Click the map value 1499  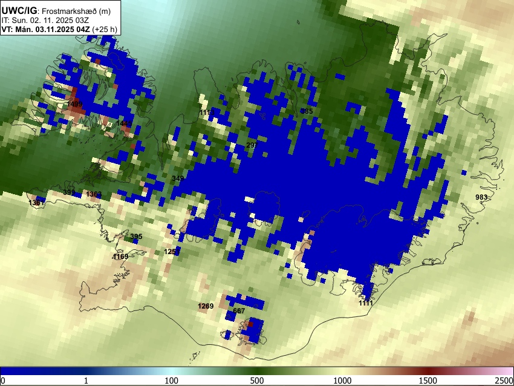[75, 104]
